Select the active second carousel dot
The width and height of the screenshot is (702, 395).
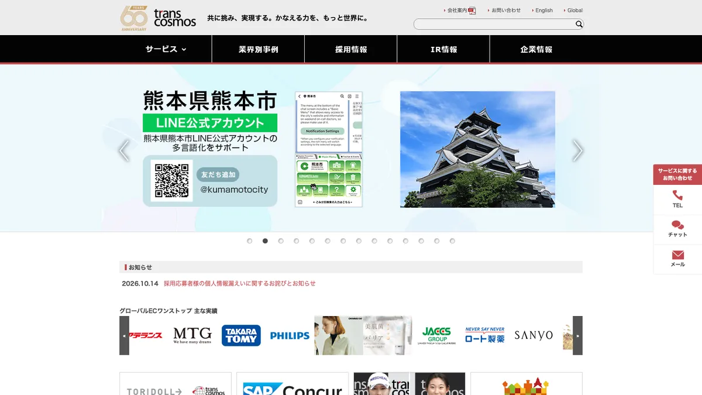tap(265, 241)
